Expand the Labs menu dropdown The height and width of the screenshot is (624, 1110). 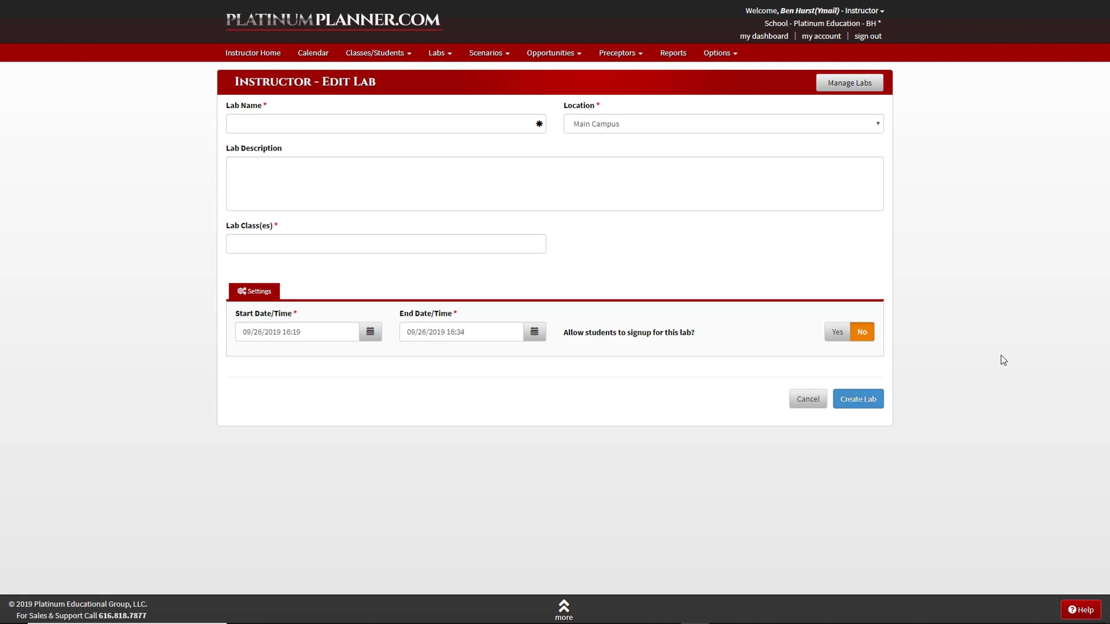(439, 53)
